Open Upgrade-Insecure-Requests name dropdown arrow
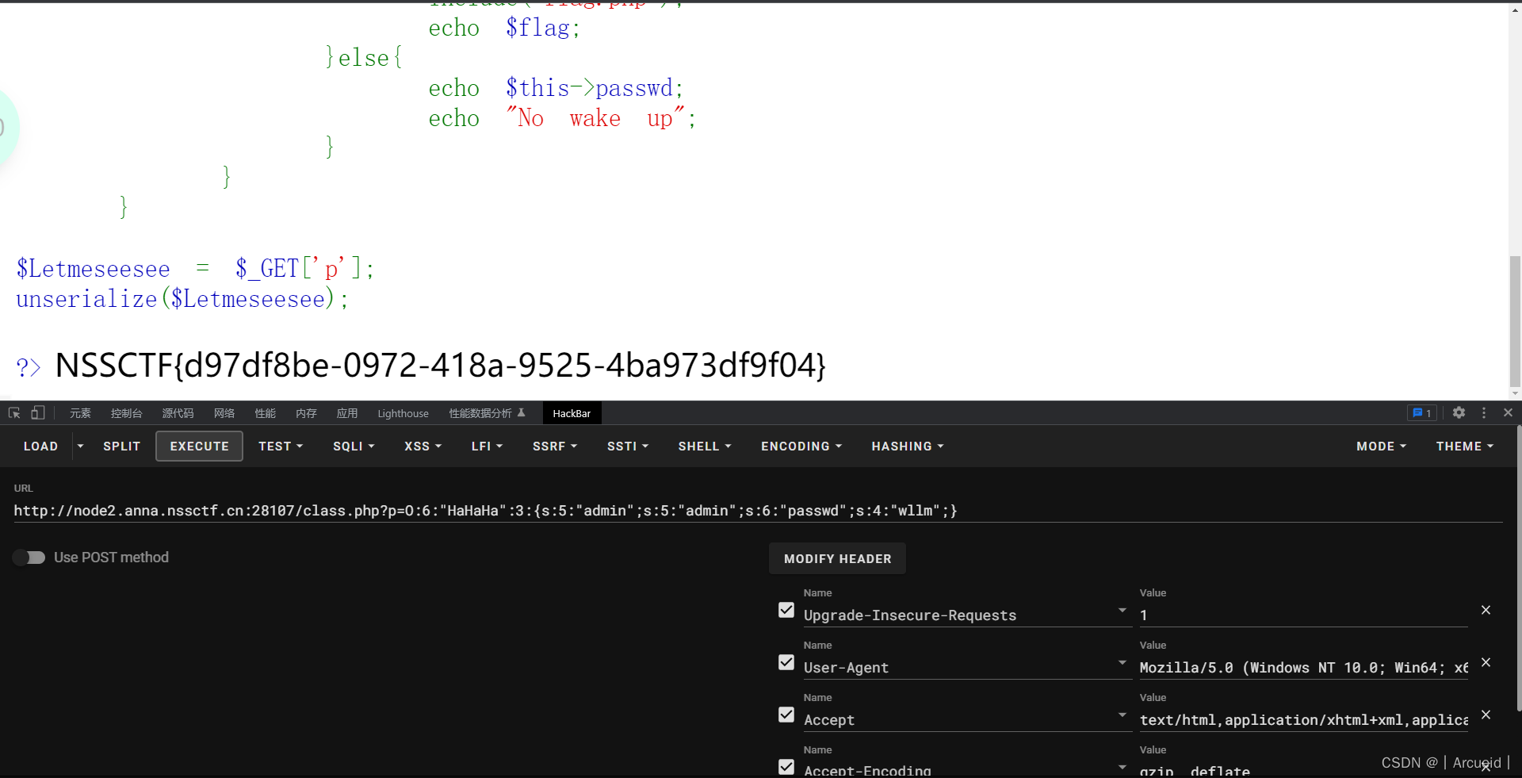Image resolution: width=1522 pixels, height=778 pixels. [x=1122, y=610]
